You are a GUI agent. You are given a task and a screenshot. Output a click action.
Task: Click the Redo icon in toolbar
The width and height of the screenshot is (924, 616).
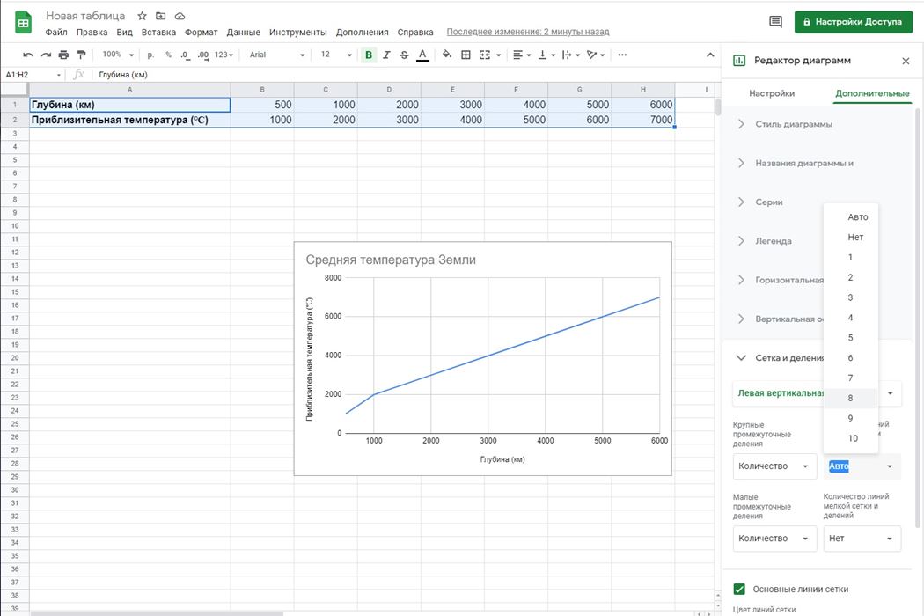(x=46, y=55)
